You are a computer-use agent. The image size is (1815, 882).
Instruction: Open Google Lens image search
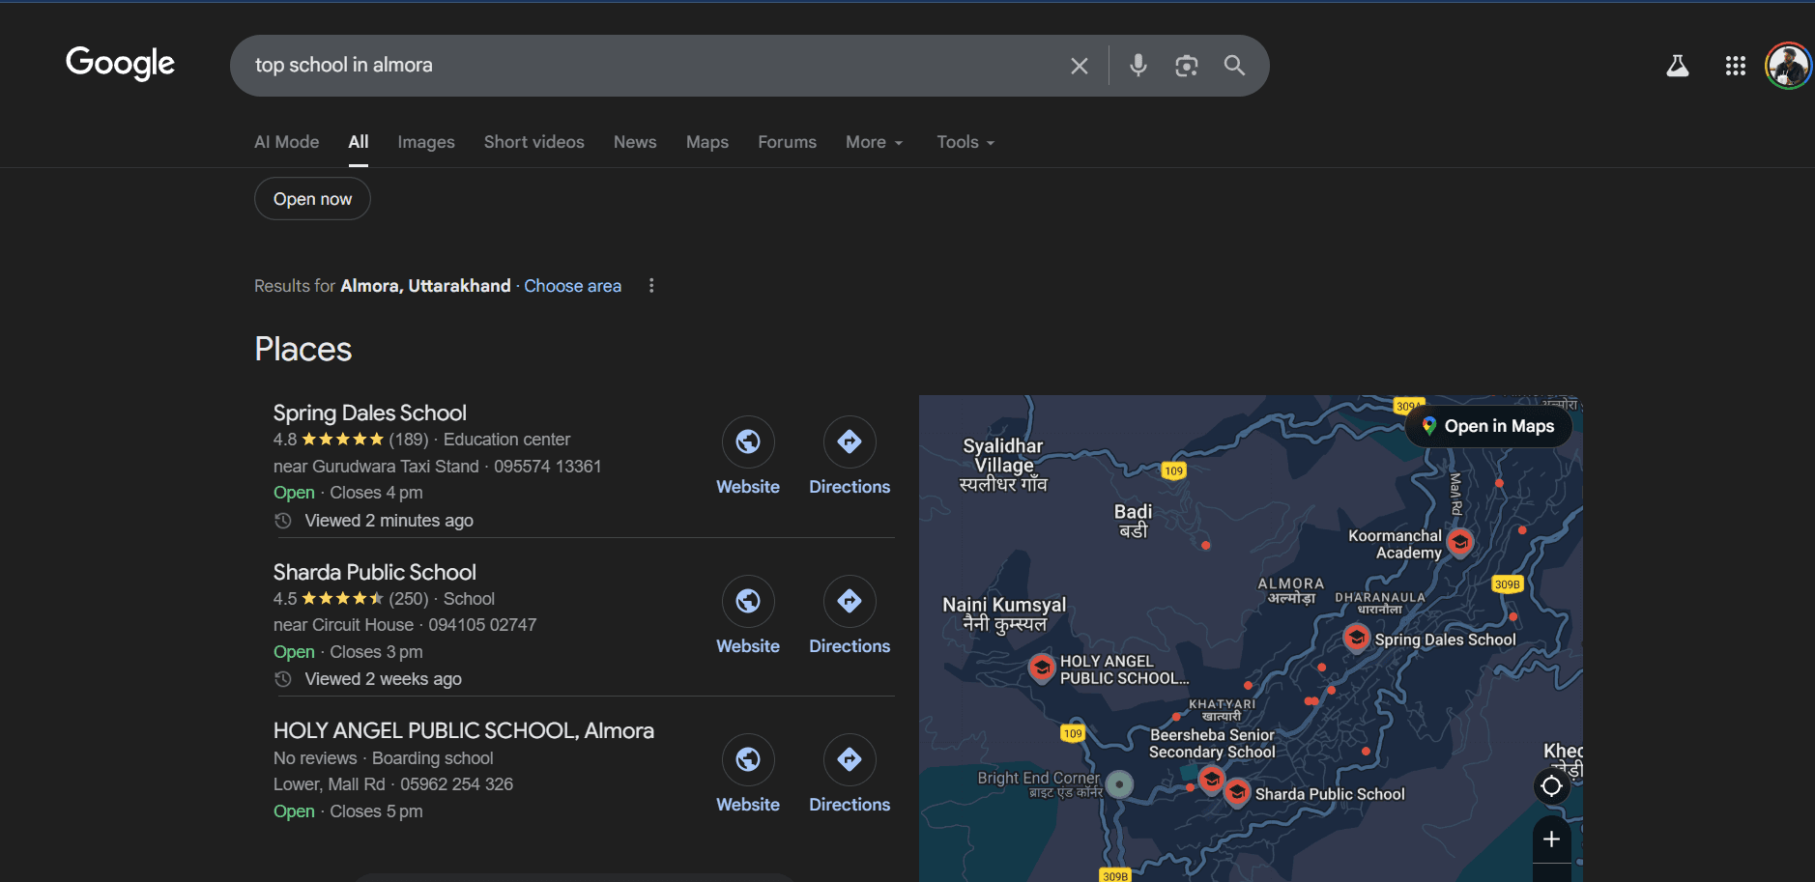pos(1186,65)
